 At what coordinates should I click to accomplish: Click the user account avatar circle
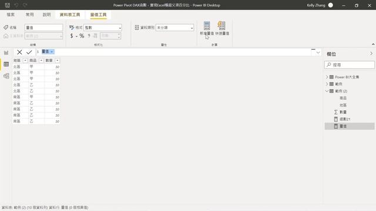coord(330,5)
